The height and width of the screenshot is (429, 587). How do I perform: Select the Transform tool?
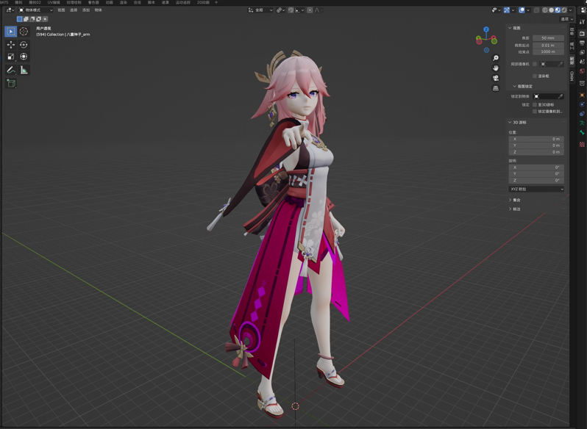point(24,57)
